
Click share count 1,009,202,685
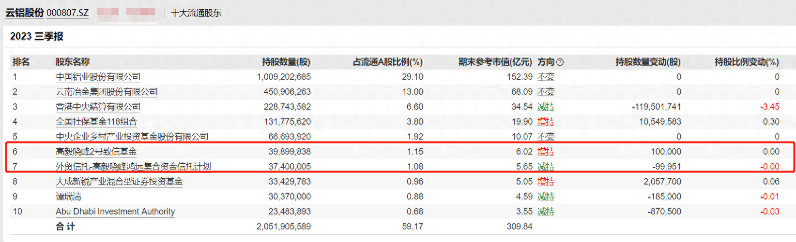pyautogui.click(x=284, y=77)
